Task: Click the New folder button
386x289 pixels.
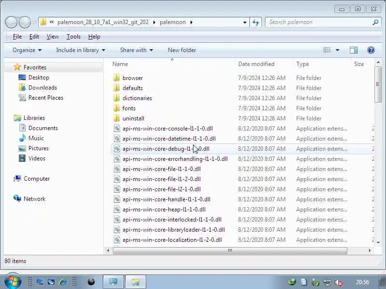Action: [x=182, y=50]
